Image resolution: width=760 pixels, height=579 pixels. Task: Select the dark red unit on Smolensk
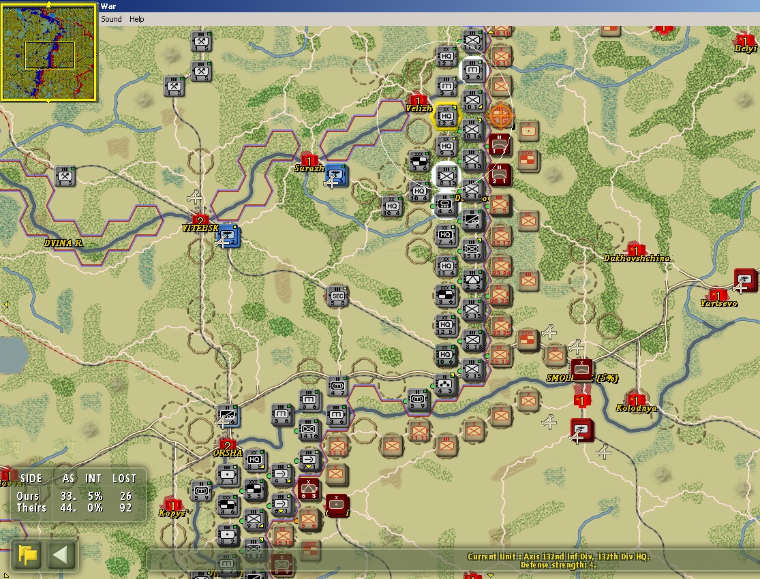(x=582, y=370)
